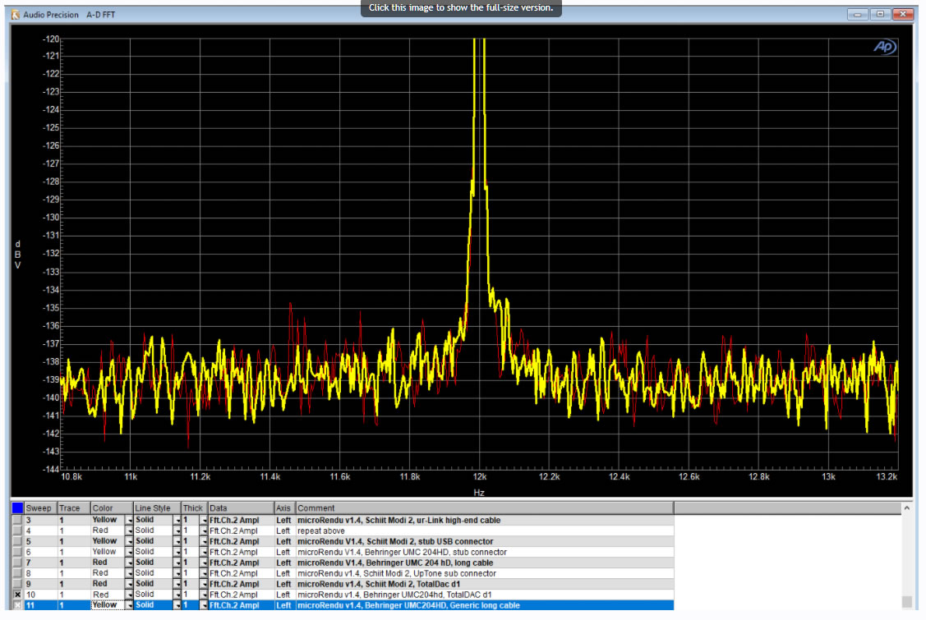926x620 pixels.
Task: Uncheck the sweep 10 visibility checkbox
Action: point(17,595)
